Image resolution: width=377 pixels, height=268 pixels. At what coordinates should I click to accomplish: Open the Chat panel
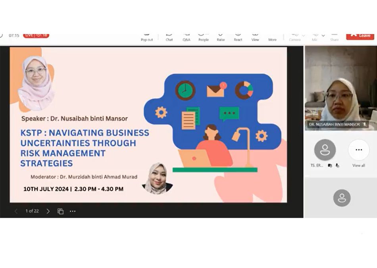pyautogui.click(x=169, y=37)
